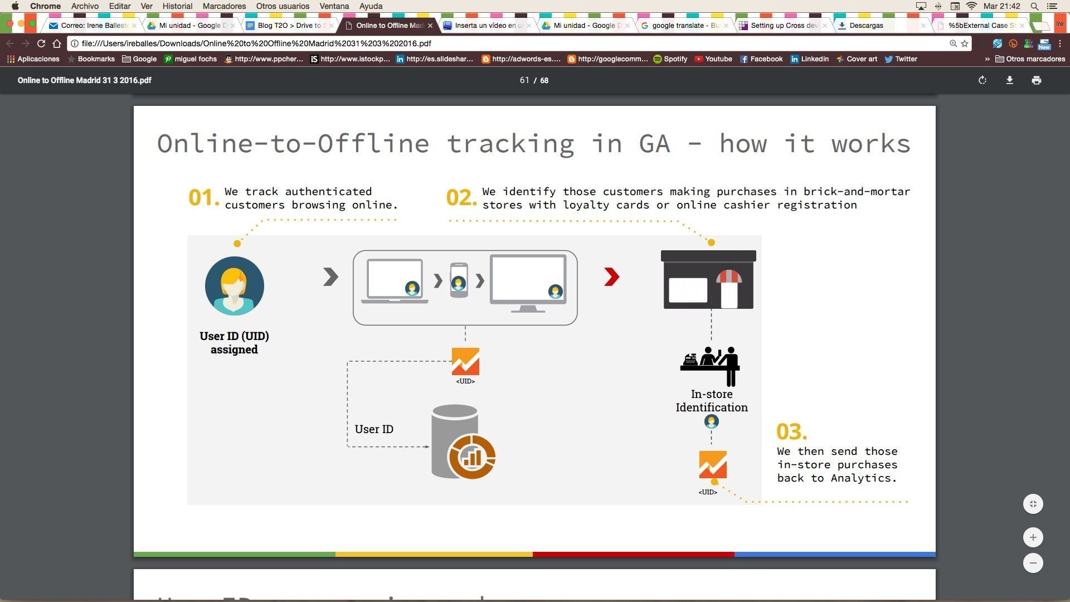Zoom out of the PDF
The height and width of the screenshot is (602, 1070).
(x=1033, y=563)
